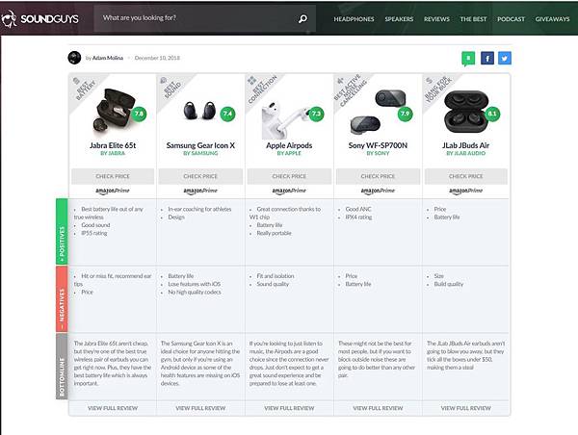Screen dimensions: 578x435
Task: Click the 'IP55 rating' positive for Jabra
Action: pos(94,233)
